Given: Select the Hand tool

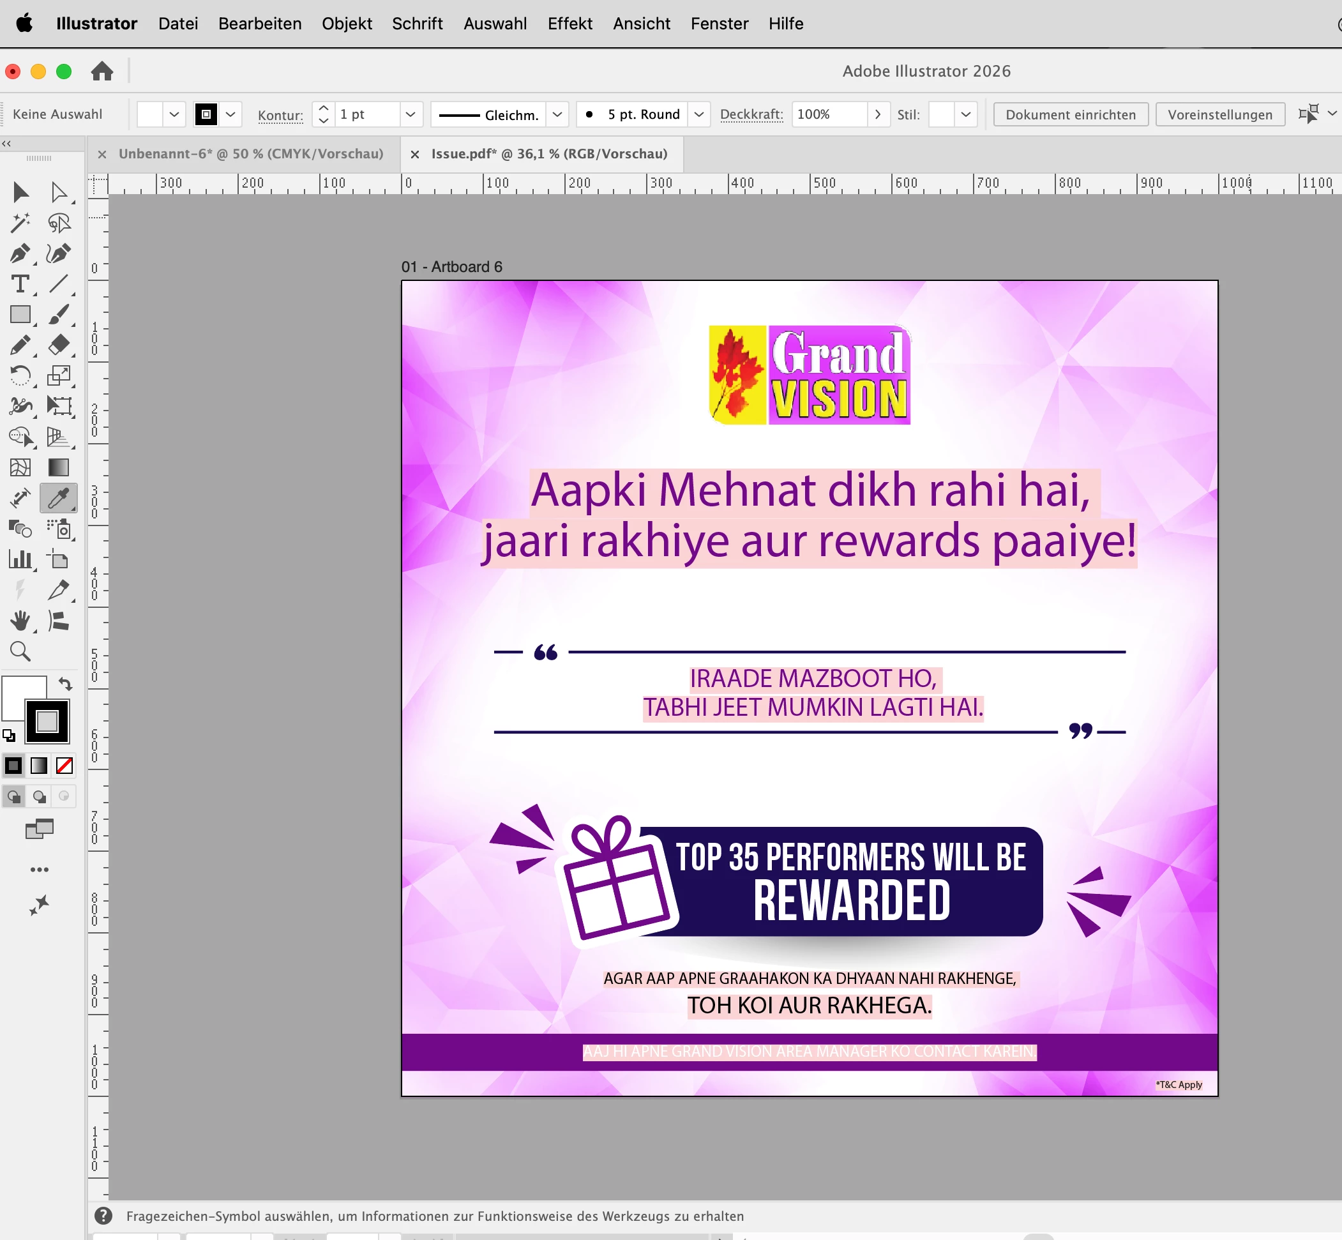Looking at the screenshot, I should click(x=20, y=621).
